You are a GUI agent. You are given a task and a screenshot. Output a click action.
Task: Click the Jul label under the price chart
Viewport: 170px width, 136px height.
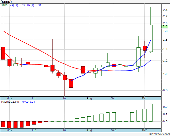(x=64, y=98)
